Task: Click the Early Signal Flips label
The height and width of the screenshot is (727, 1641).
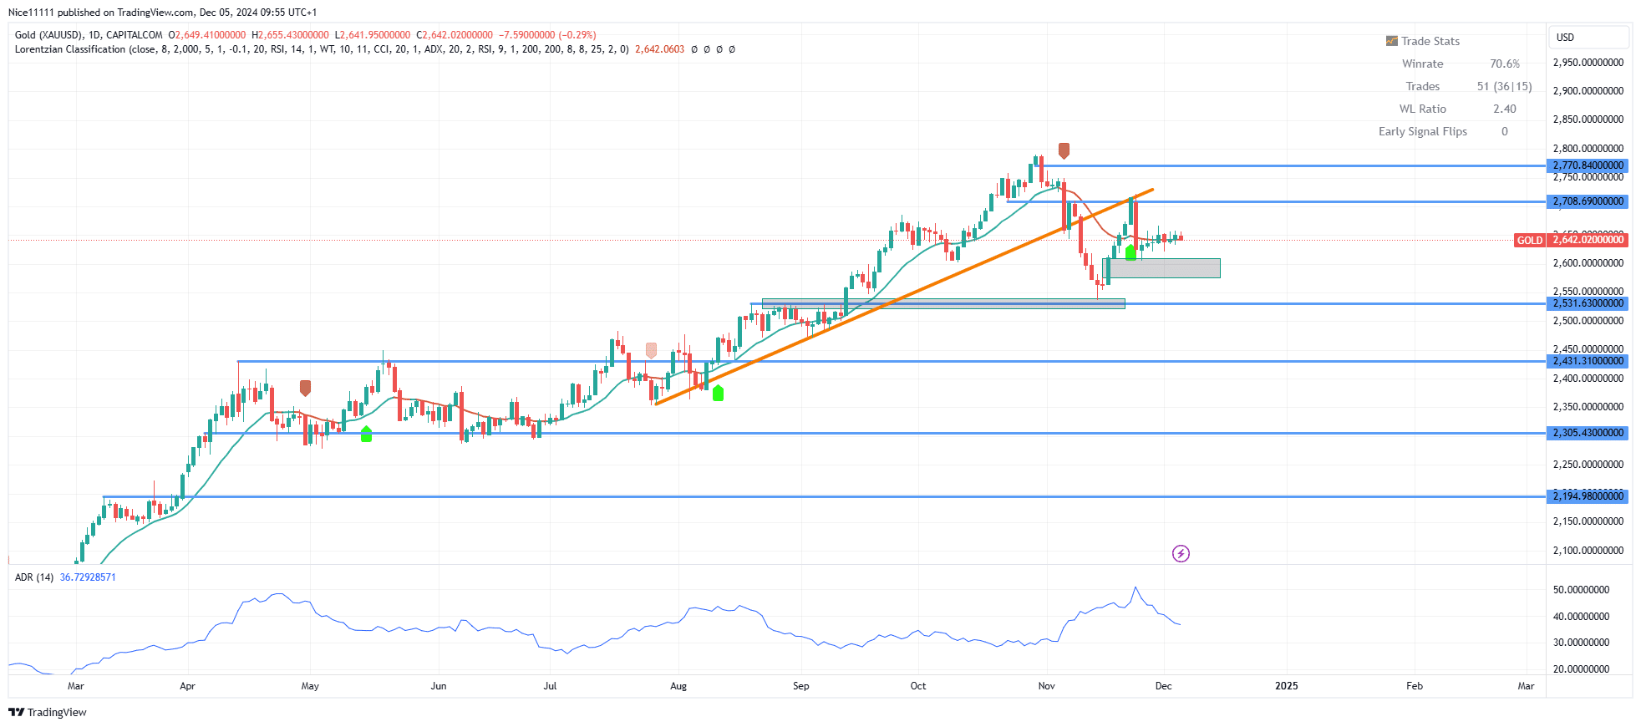Action: (x=1423, y=131)
